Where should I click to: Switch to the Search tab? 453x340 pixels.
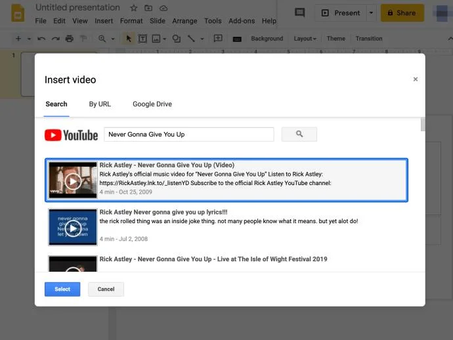[56, 104]
